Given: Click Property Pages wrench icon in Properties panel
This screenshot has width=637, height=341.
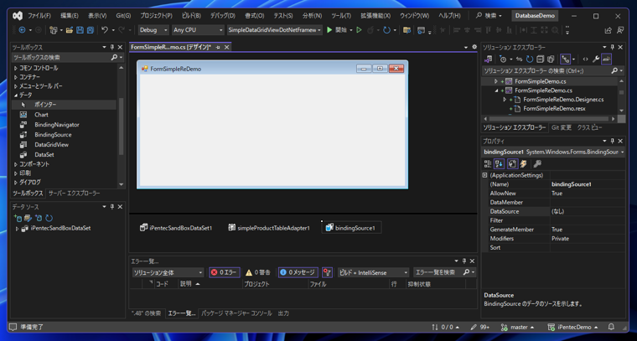Looking at the screenshot, I should pos(537,164).
